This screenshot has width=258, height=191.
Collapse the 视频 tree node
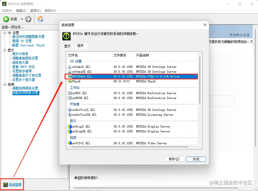click(5, 84)
